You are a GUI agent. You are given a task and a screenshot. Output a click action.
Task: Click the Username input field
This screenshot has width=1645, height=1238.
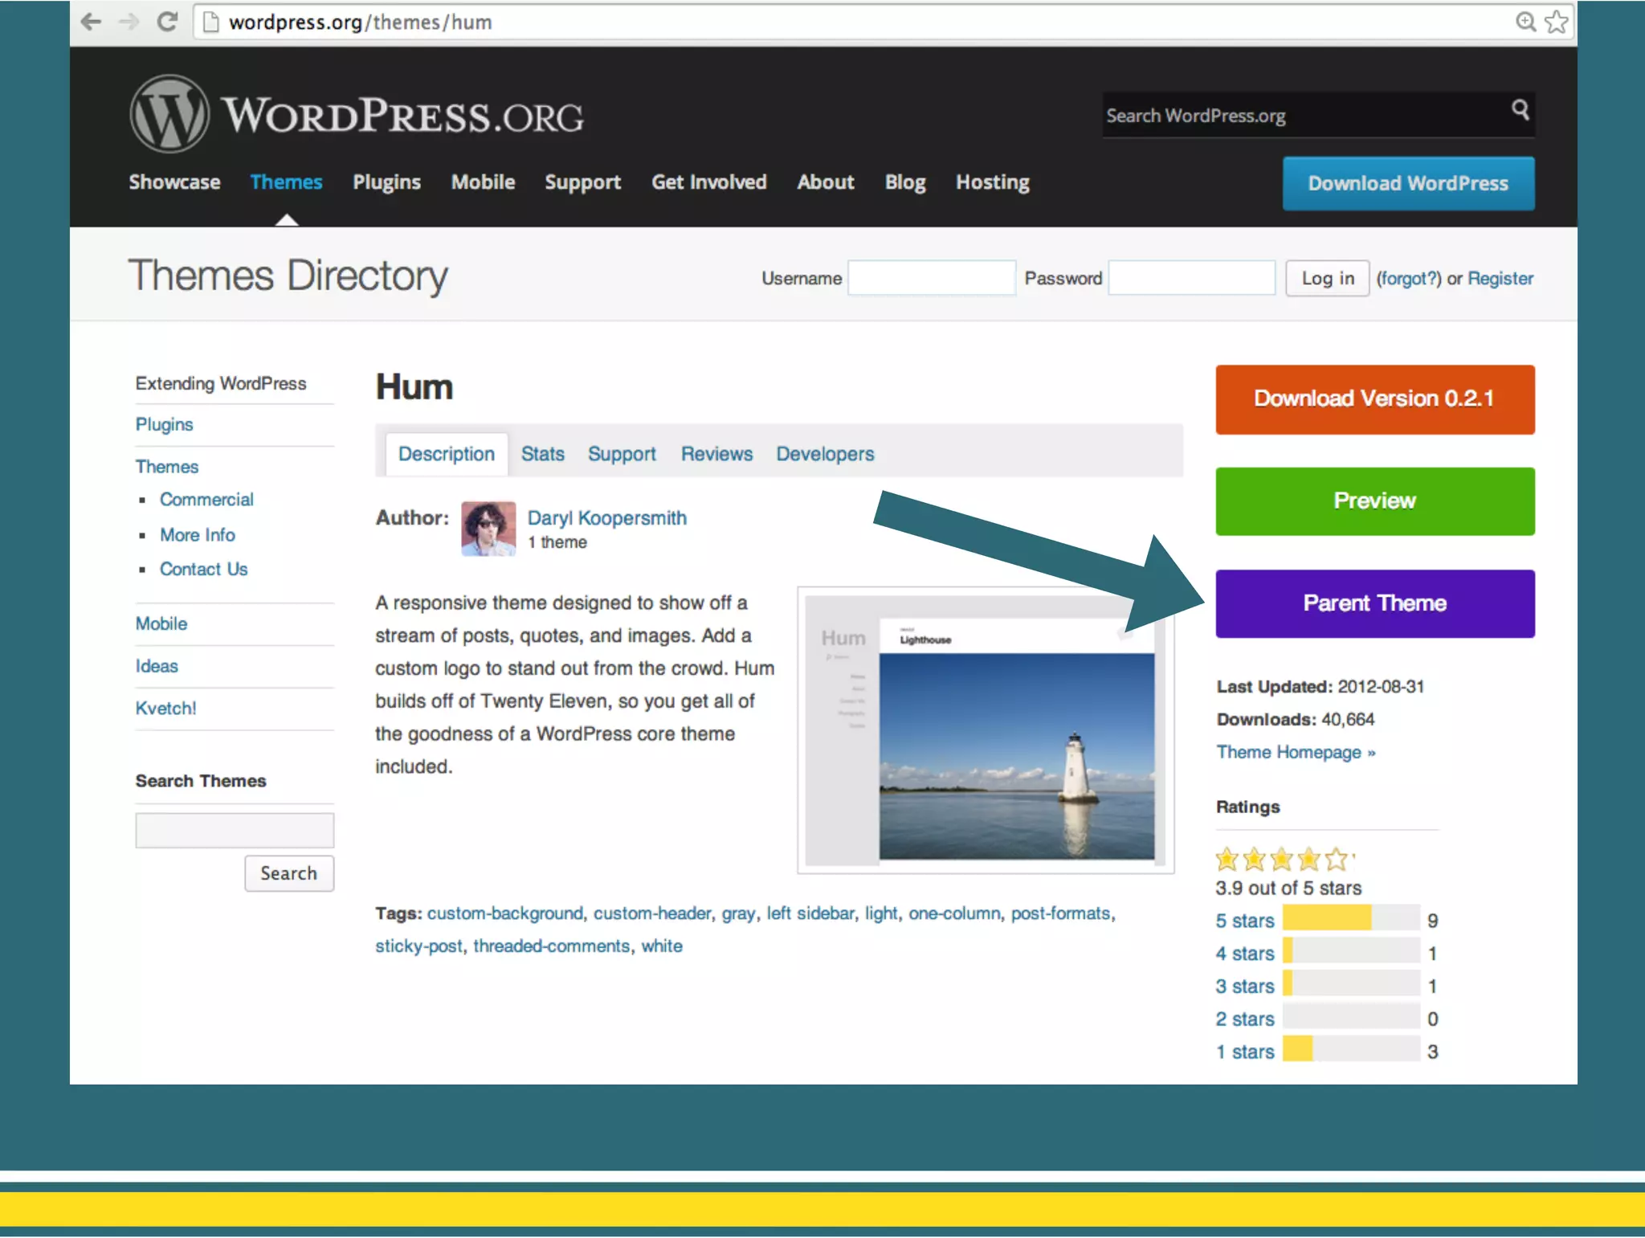point(932,278)
